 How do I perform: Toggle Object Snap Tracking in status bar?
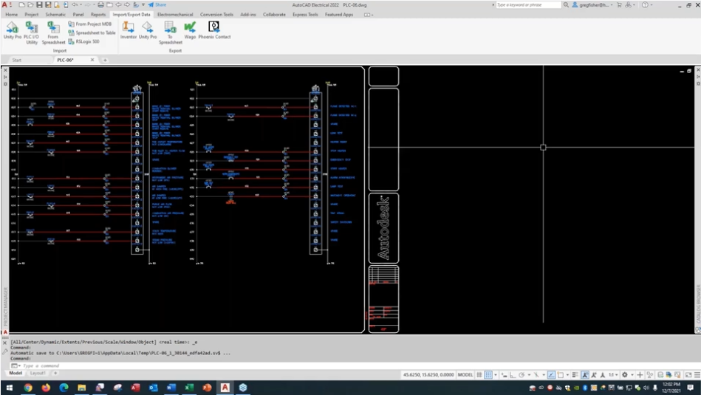pyautogui.click(x=551, y=375)
